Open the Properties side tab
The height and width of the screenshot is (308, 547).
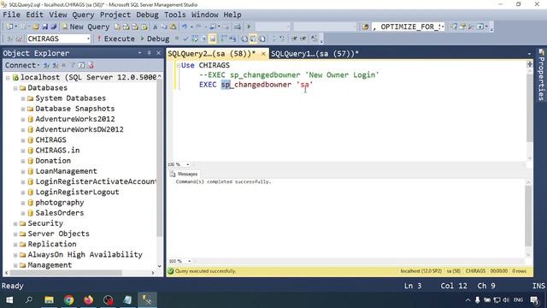click(541, 74)
